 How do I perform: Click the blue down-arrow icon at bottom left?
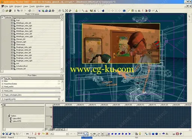click(x=3, y=134)
